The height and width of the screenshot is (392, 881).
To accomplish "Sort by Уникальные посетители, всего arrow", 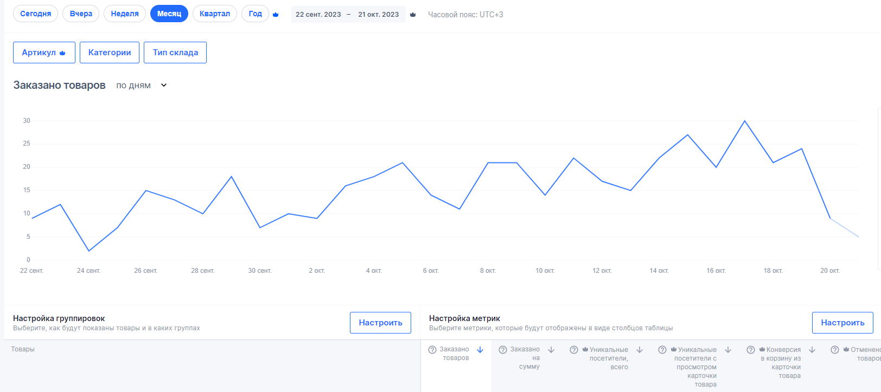I will click(x=640, y=350).
